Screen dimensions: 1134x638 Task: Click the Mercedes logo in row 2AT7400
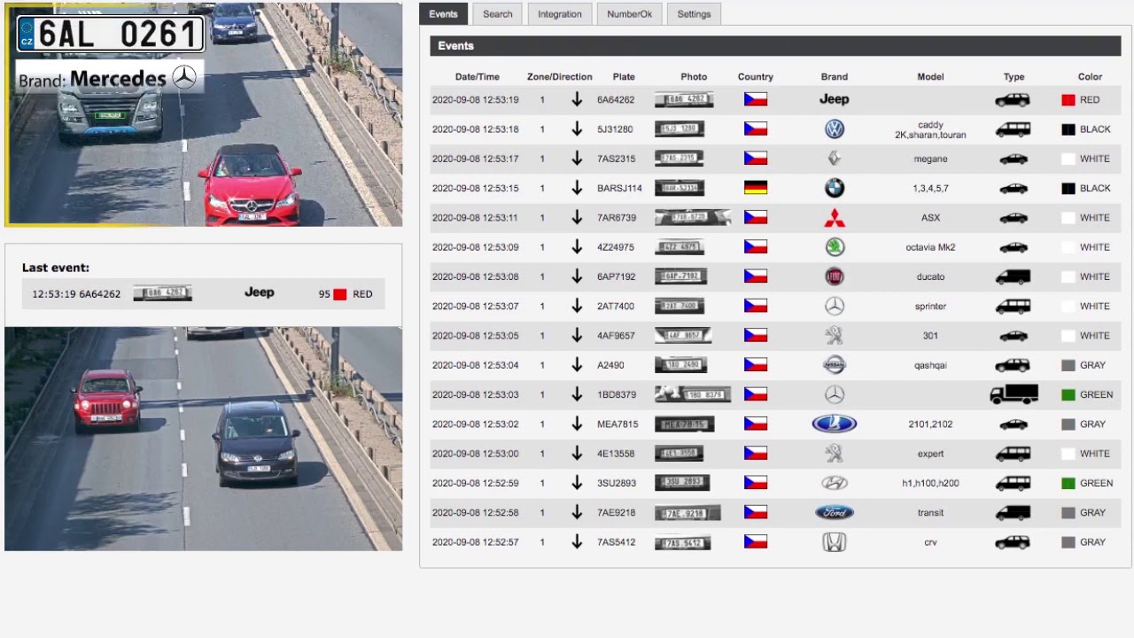coord(835,306)
